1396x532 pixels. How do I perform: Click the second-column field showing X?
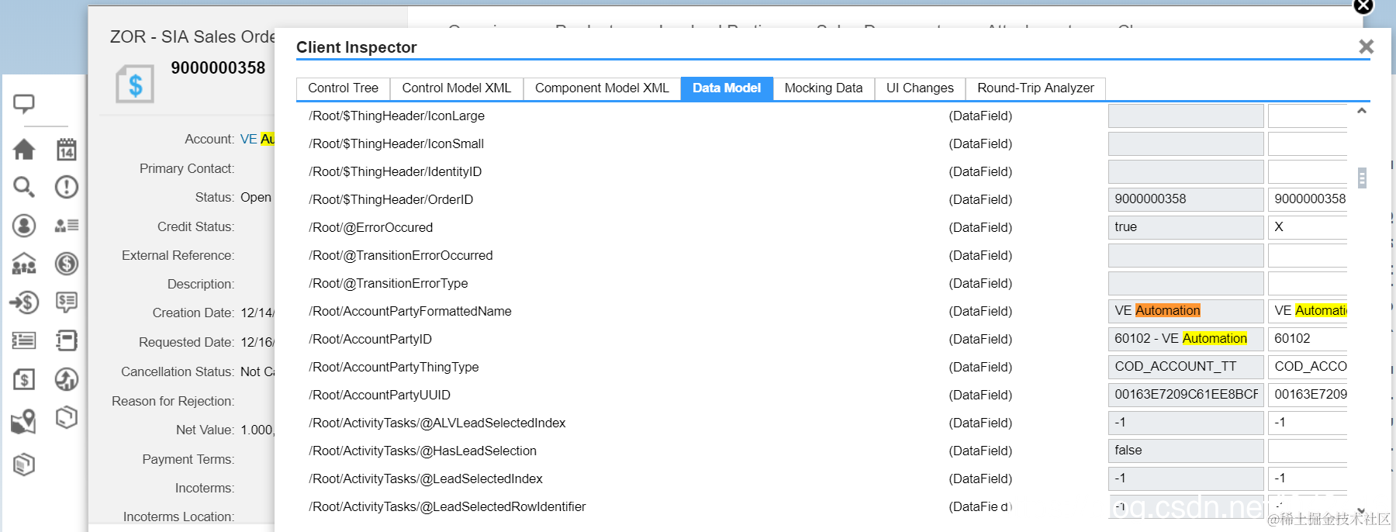1308,227
